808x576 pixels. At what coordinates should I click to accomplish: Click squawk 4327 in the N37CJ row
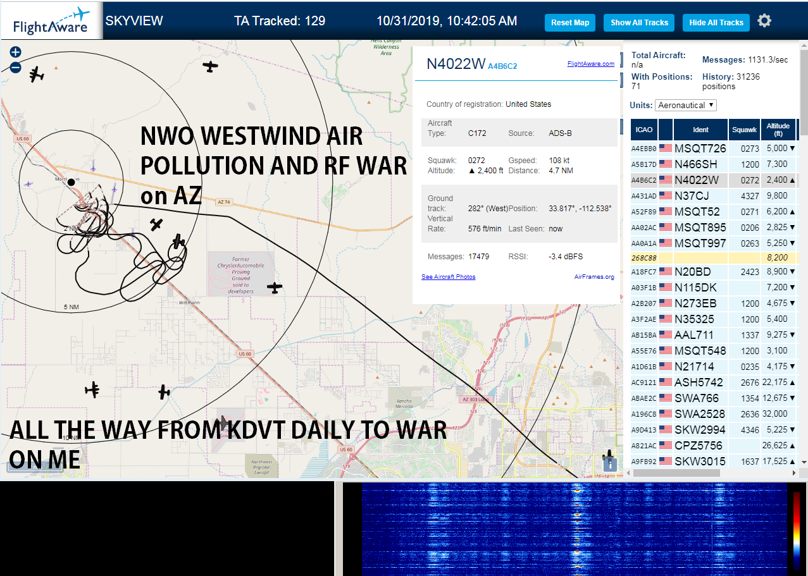749,196
